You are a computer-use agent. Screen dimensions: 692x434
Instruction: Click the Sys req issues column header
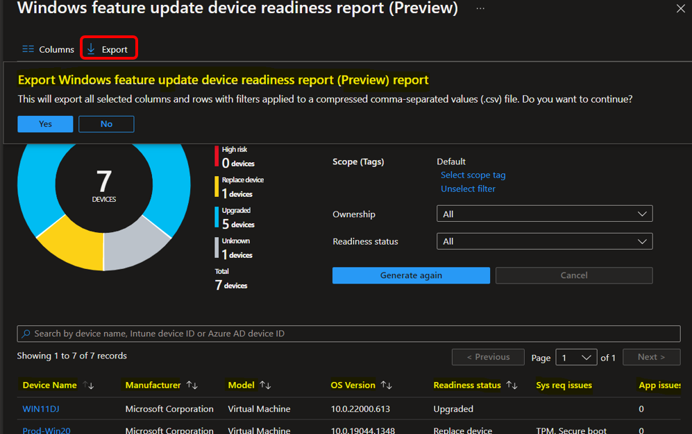(564, 385)
